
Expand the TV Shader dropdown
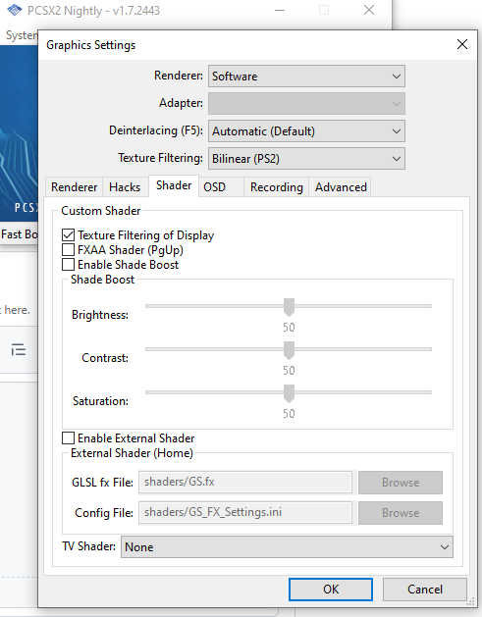click(287, 547)
